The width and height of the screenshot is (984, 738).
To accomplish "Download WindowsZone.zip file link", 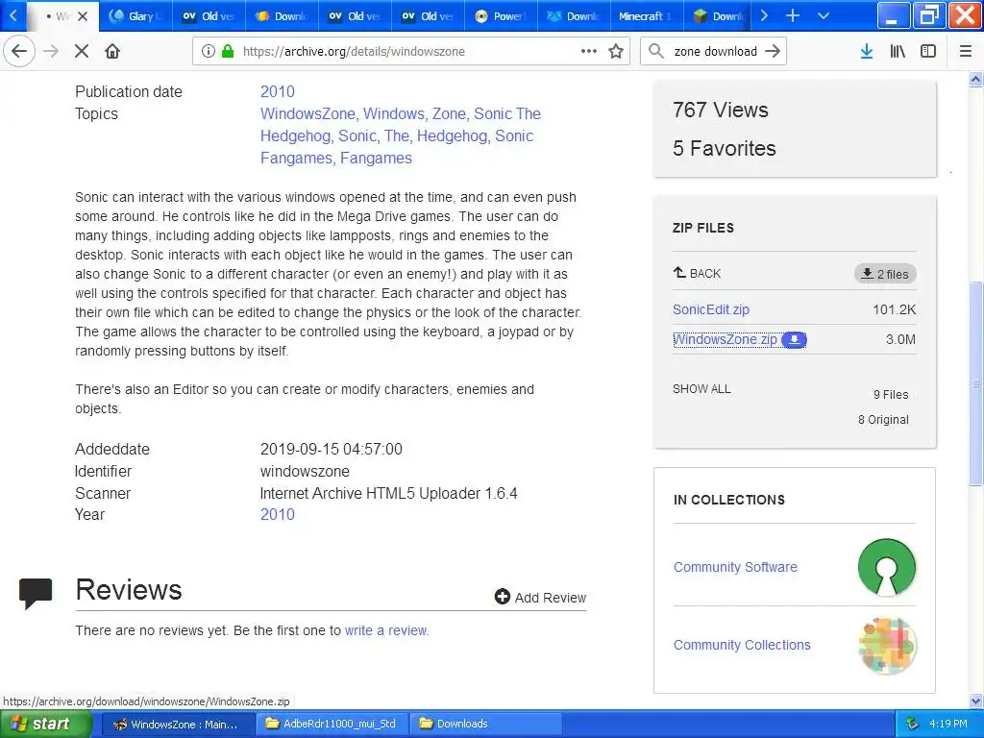I will pyautogui.click(x=725, y=339).
